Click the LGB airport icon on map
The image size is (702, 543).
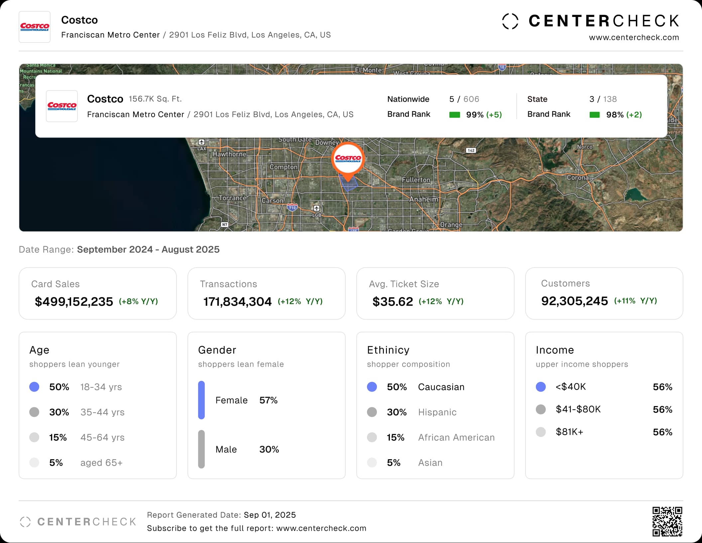coord(316,209)
